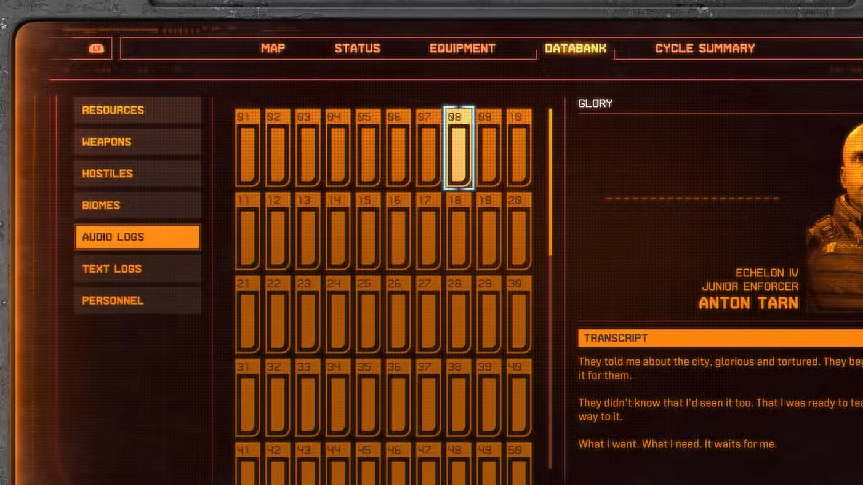
Task: Select audio log 30
Action: tap(519, 315)
